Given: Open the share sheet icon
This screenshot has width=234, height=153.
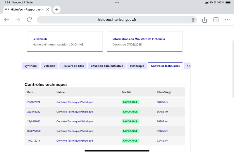Looking at the screenshot, I should (x=204, y=20).
